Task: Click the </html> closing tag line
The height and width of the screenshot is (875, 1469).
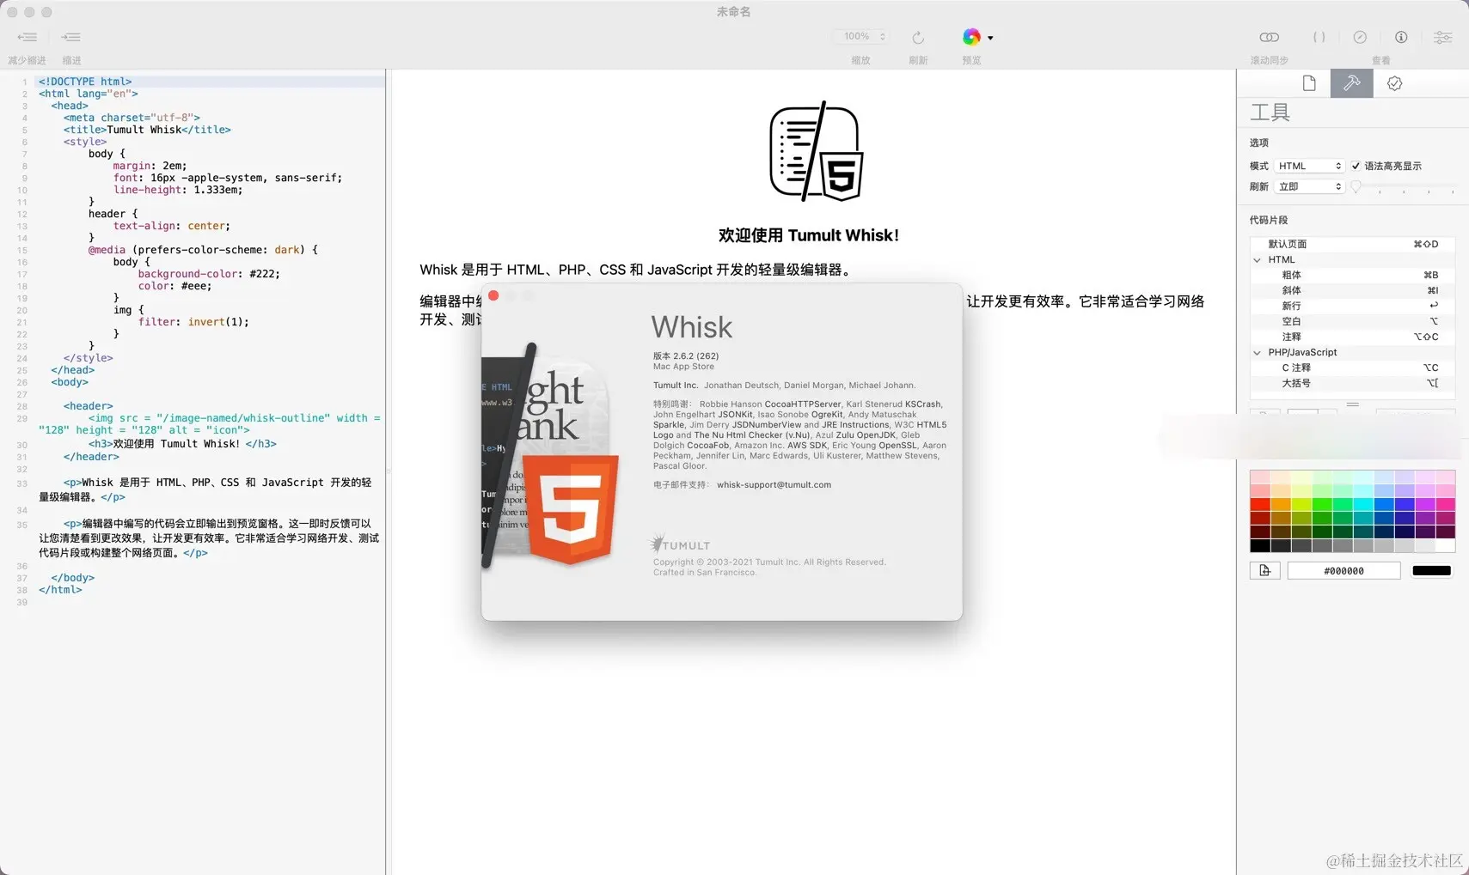Action: (x=60, y=590)
